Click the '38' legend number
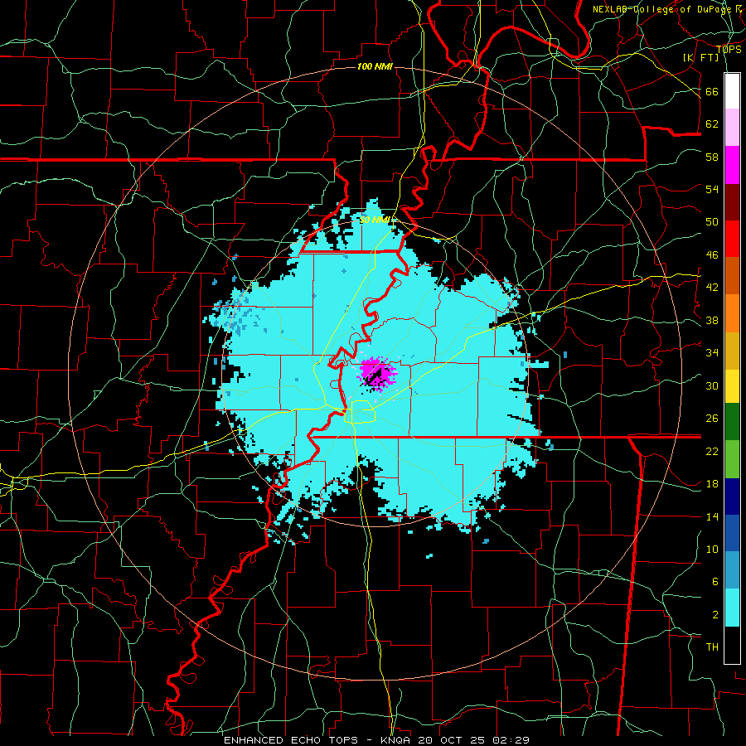 click(x=712, y=321)
